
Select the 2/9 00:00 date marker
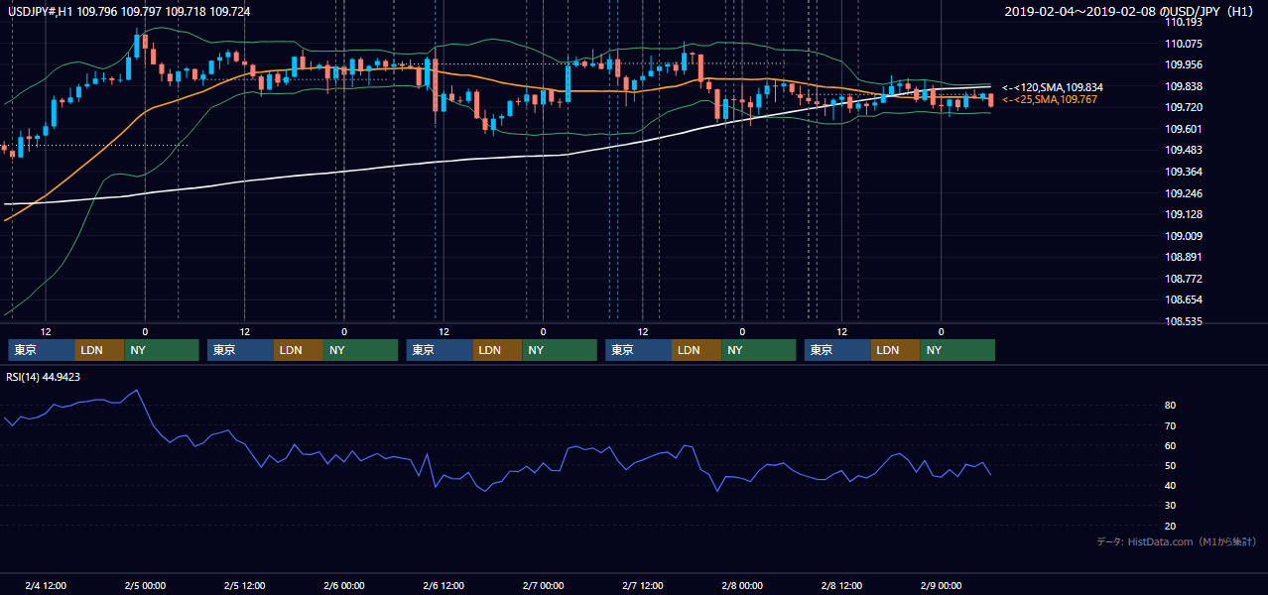(941, 585)
